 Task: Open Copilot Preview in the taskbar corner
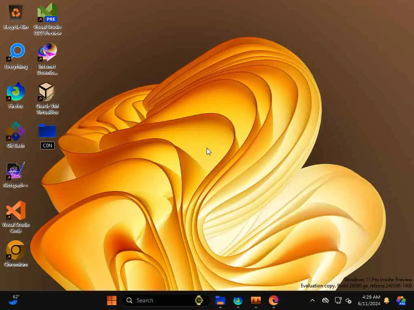(401, 300)
